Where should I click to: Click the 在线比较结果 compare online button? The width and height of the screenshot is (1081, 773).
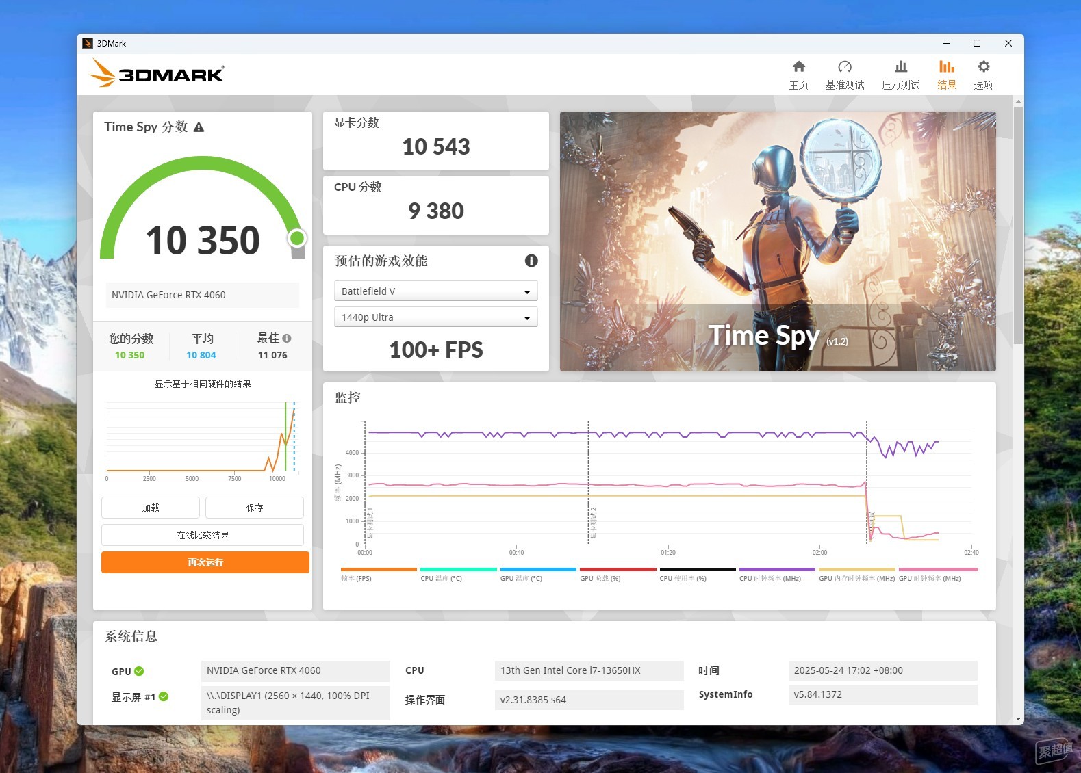pyautogui.click(x=203, y=535)
